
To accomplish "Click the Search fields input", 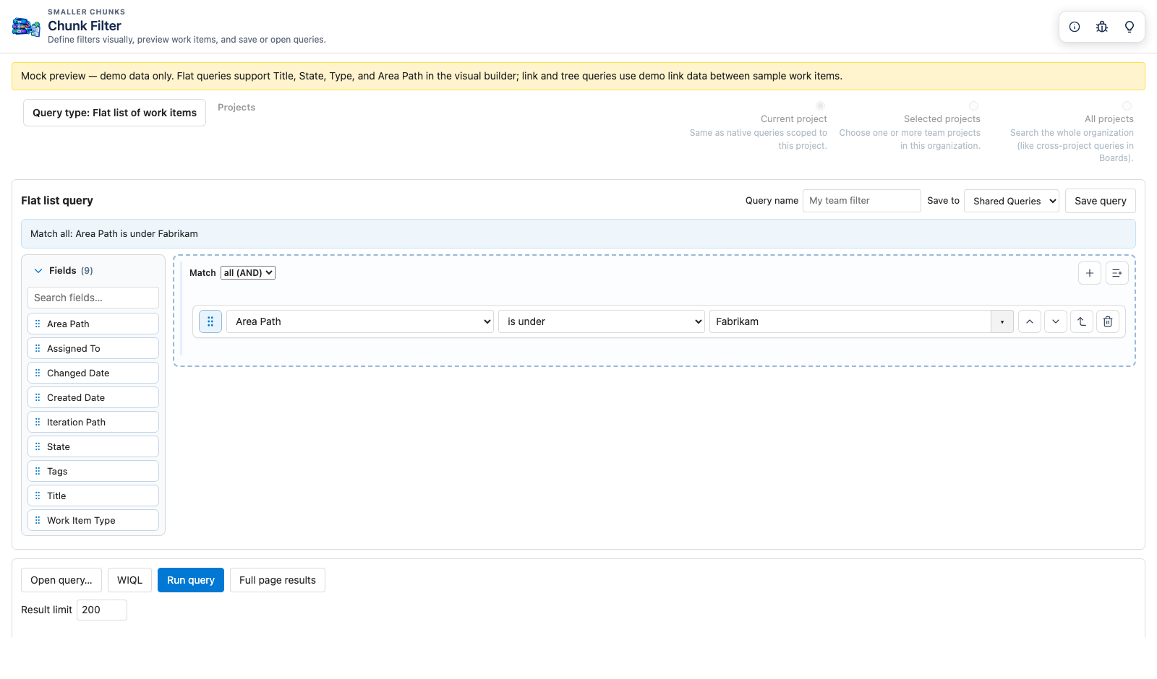I will (93, 298).
